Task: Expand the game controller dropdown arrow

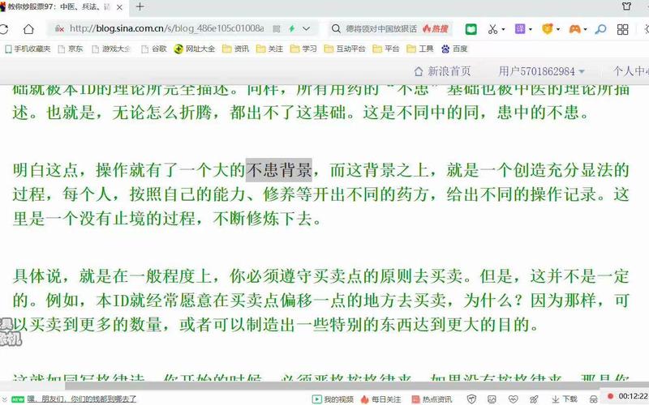Action: [x=585, y=29]
